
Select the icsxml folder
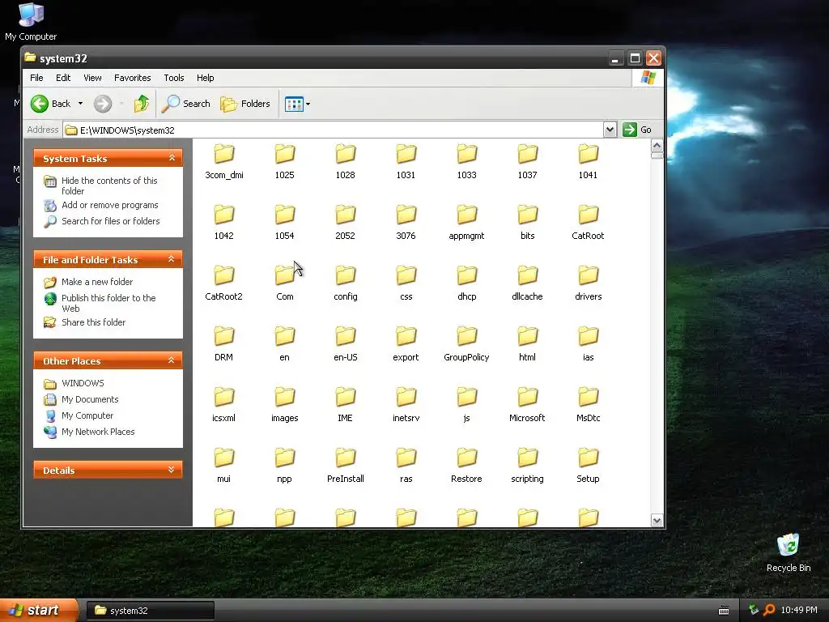pyautogui.click(x=223, y=405)
